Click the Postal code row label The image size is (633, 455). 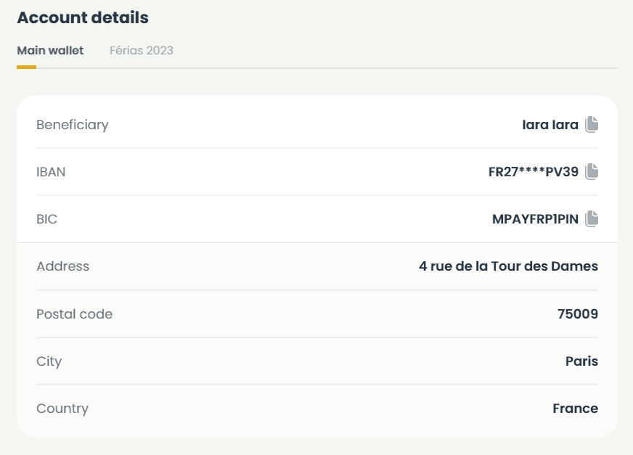75,314
